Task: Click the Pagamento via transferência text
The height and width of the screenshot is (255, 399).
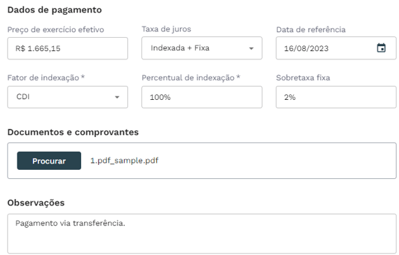Action: pyautogui.click(x=70, y=223)
